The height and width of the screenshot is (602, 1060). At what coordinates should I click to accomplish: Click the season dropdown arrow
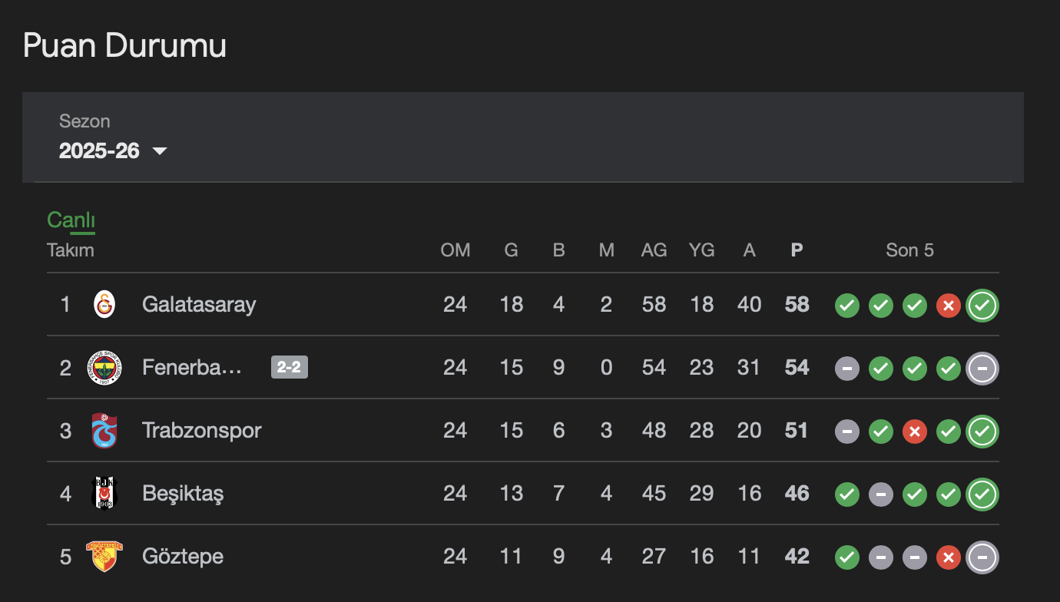point(160,151)
